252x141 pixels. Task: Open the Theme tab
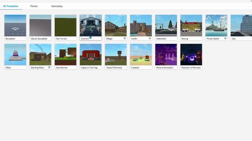pos(34,6)
